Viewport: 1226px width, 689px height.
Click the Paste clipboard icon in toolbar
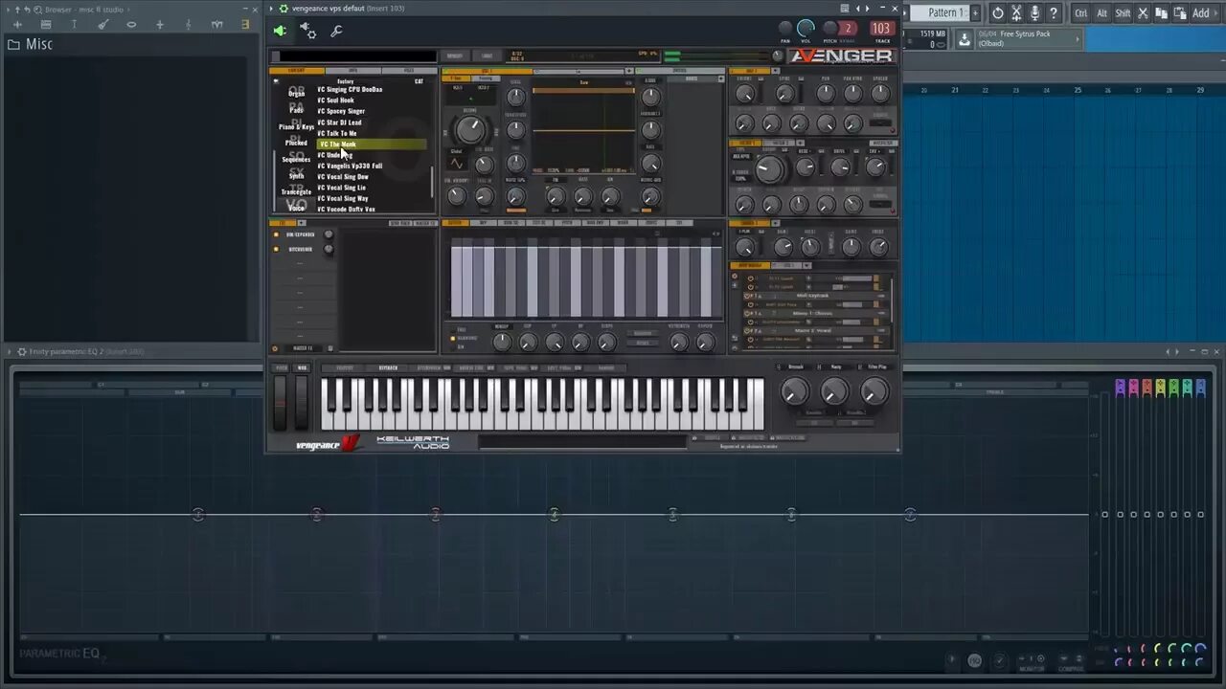tap(1178, 12)
